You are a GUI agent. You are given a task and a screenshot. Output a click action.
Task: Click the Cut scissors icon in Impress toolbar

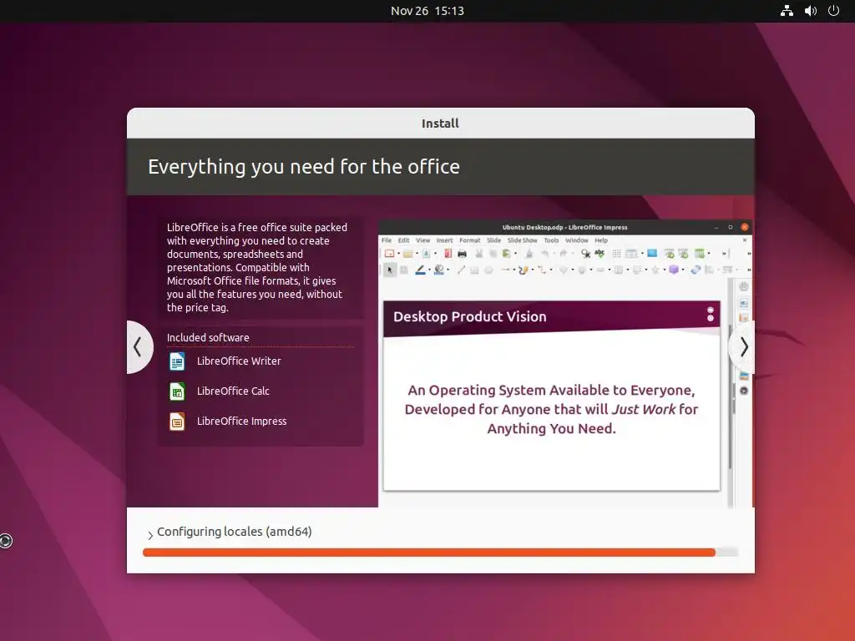tap(478, 254)
